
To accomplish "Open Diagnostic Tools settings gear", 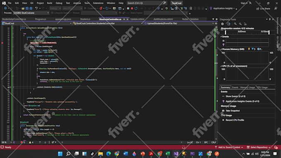I will (x=222, y=24).
